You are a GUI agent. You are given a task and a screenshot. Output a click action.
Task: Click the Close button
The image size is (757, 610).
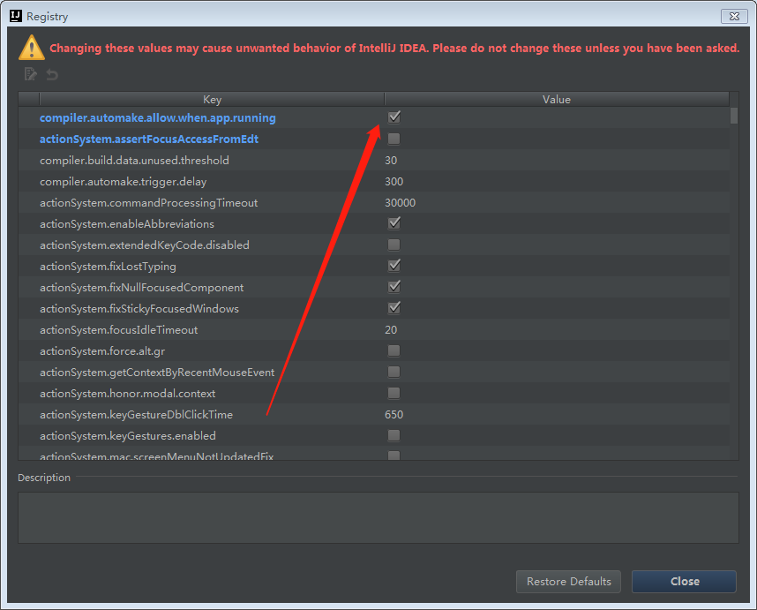(x=684, y=581)
